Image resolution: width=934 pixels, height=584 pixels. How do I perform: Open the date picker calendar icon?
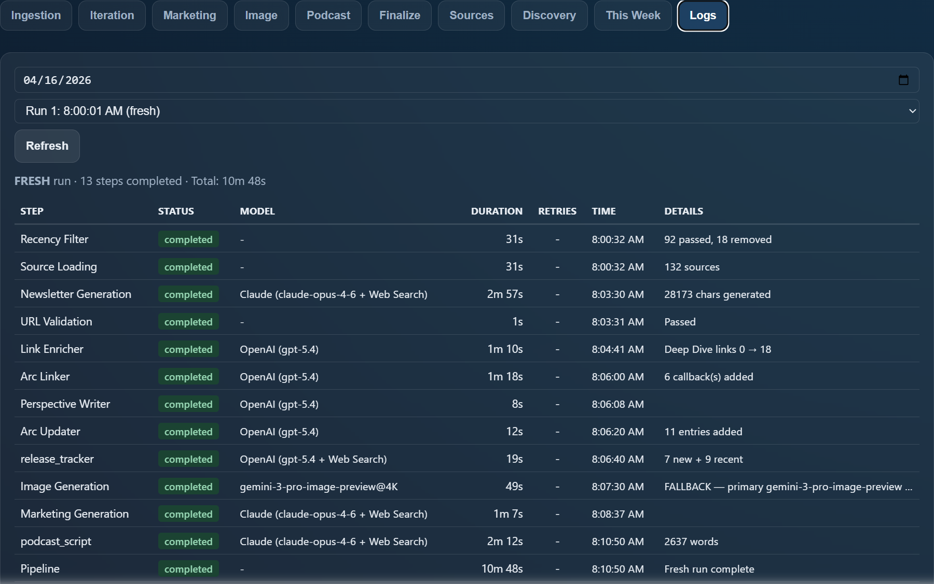(903, 80)
